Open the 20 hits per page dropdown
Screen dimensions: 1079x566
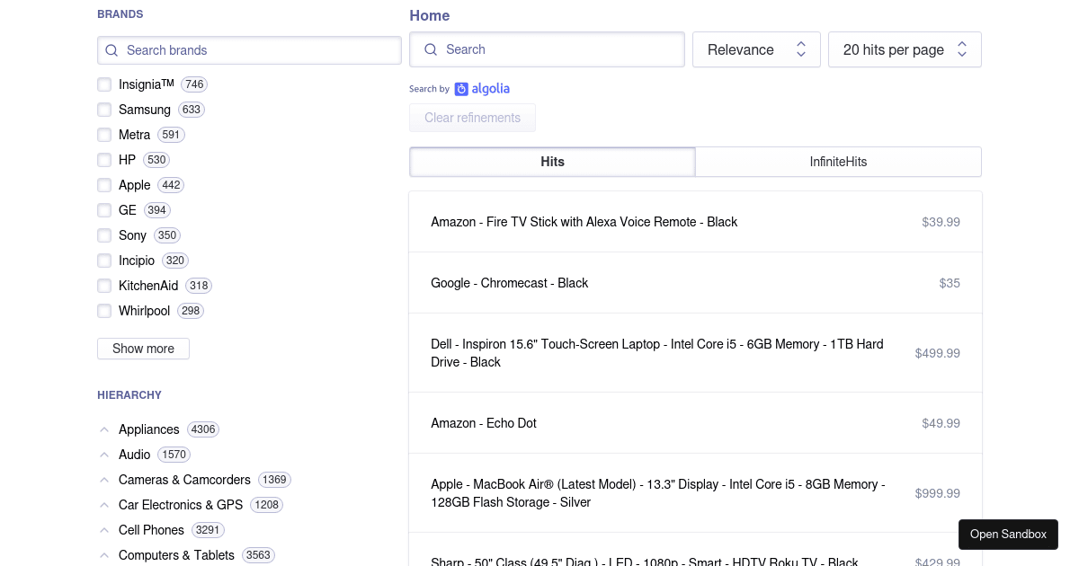904,49
